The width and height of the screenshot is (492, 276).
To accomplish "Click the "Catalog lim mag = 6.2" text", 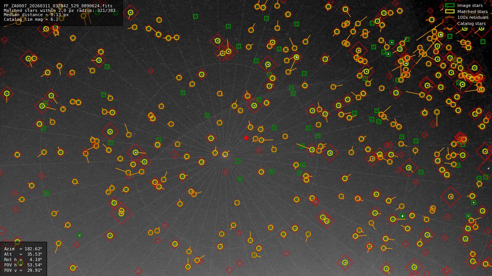I will tap(31, 19).
